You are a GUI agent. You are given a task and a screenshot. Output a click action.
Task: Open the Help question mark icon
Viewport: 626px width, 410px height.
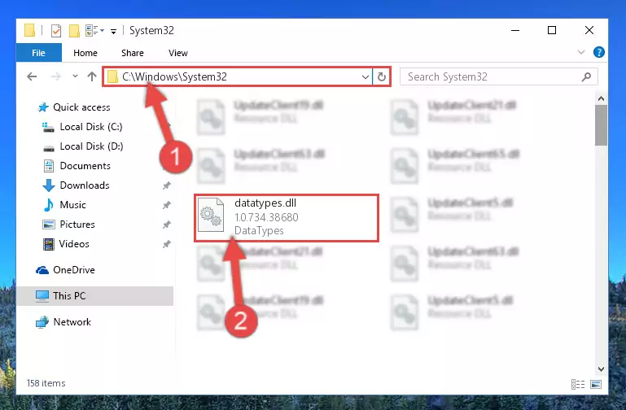[x=599, y=52]
